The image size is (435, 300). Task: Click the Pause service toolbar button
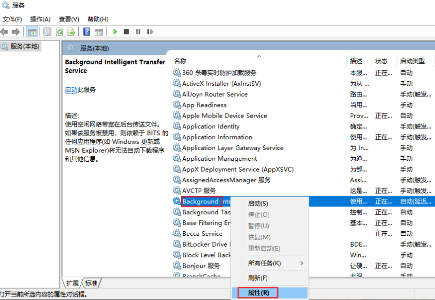click(138, 32)
